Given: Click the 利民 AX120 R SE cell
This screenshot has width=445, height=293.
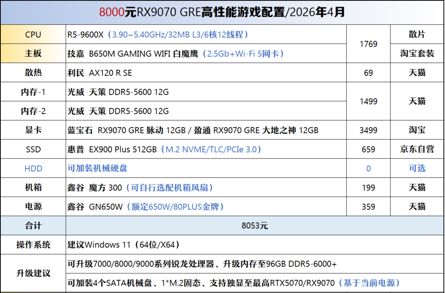Looking at the screenshot, I should click(x=206, y=73).
